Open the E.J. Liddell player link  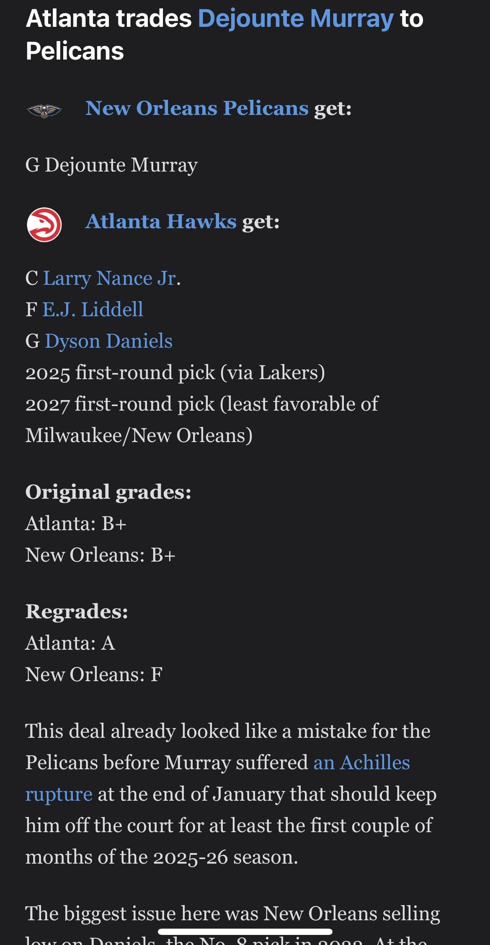93,310
